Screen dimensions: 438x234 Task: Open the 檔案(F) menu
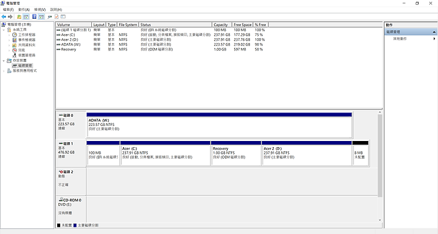[9, 10]
